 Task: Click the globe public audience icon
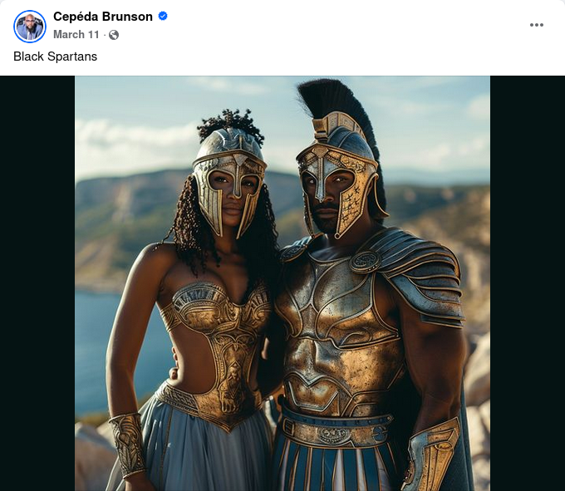(114, 35)
